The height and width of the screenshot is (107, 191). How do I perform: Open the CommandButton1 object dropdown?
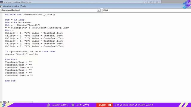pos(50,10)
